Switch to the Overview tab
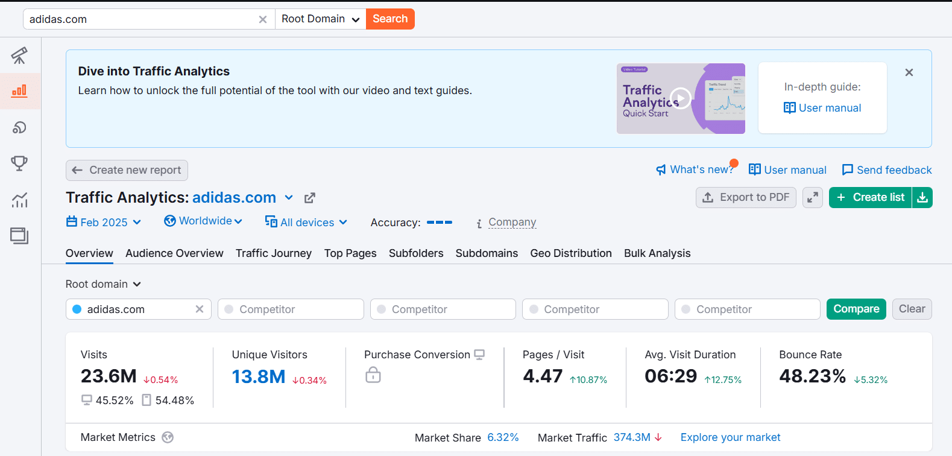This screenshot has width=952, height=456. click(x=89, y=253)
